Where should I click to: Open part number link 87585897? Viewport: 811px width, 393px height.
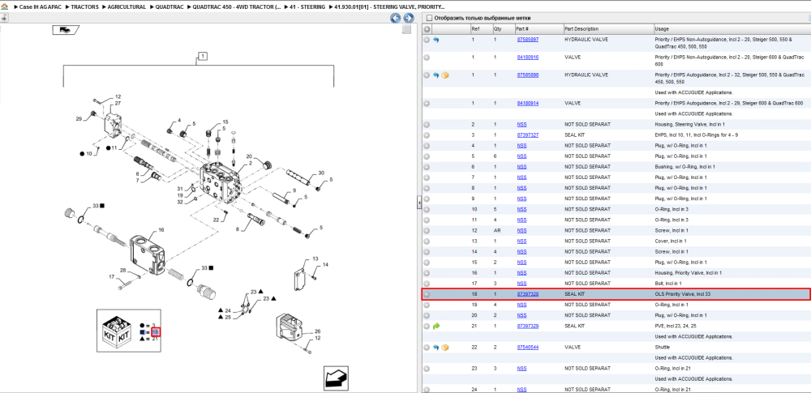(x=528, y=40)
